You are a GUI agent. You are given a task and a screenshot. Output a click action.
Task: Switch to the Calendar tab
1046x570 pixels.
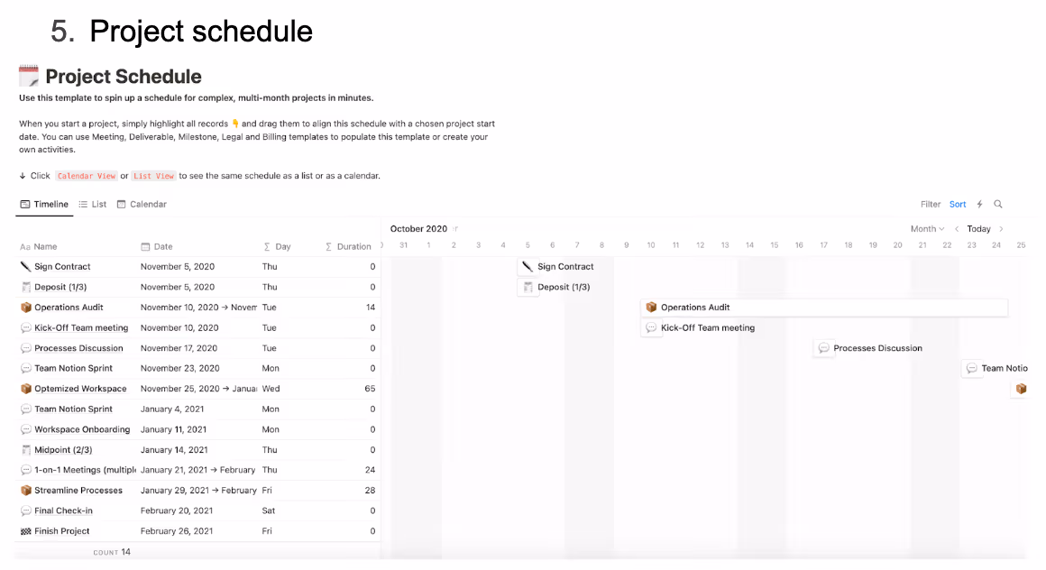point(148,204)
